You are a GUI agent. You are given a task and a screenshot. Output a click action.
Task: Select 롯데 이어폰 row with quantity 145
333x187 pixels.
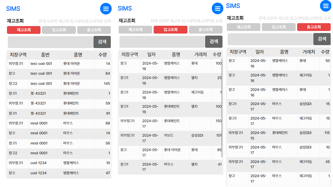click(59, 84)
